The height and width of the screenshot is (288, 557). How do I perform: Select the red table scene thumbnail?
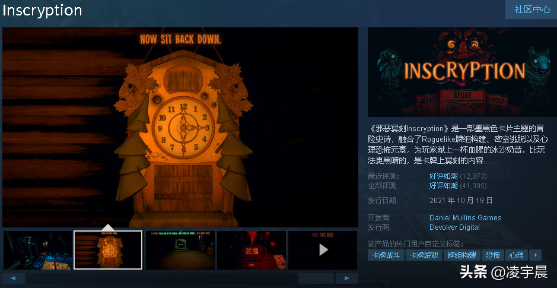point(252,250)
